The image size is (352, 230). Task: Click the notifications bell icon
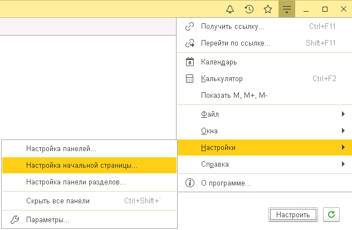[231, 9]
